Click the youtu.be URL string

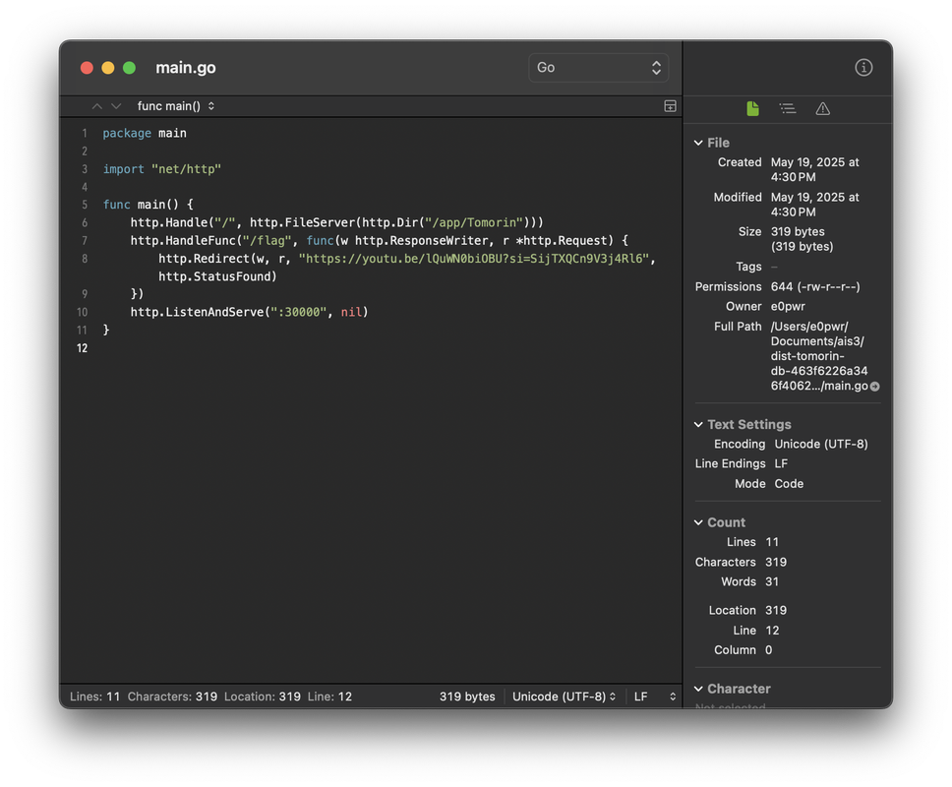474,259
